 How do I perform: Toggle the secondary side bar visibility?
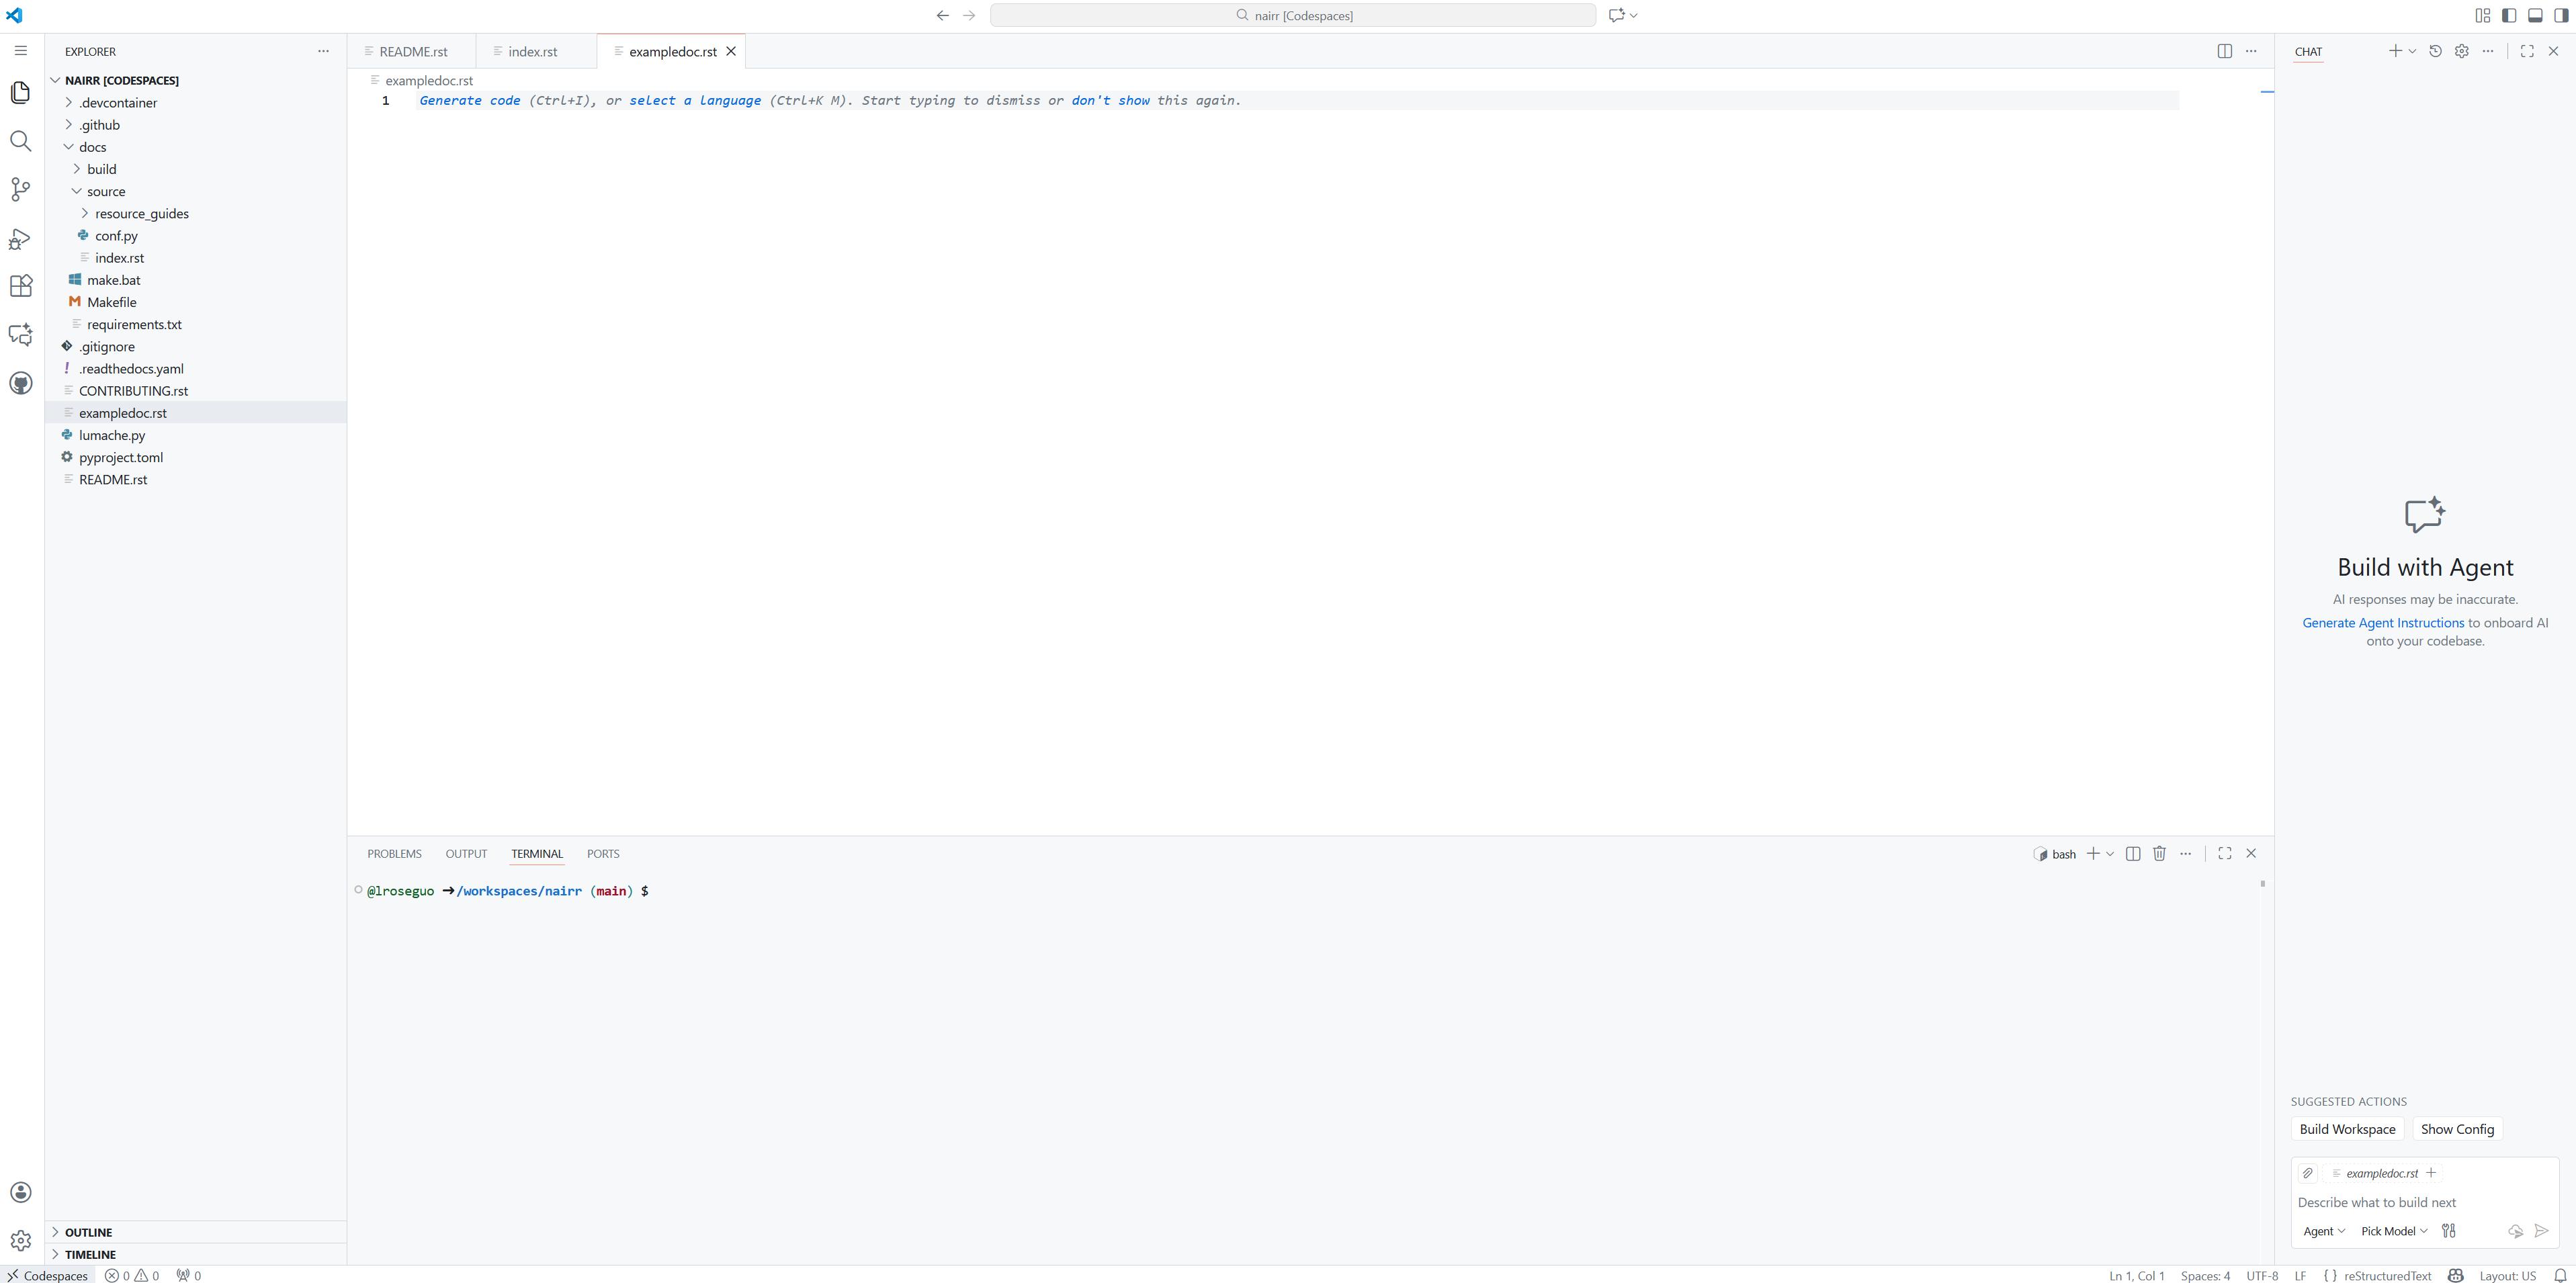tap(2561, 15)
